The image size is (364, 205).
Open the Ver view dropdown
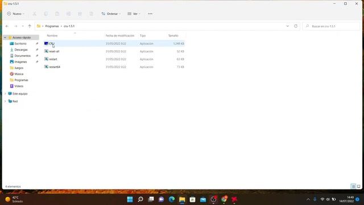coord(134,14)
